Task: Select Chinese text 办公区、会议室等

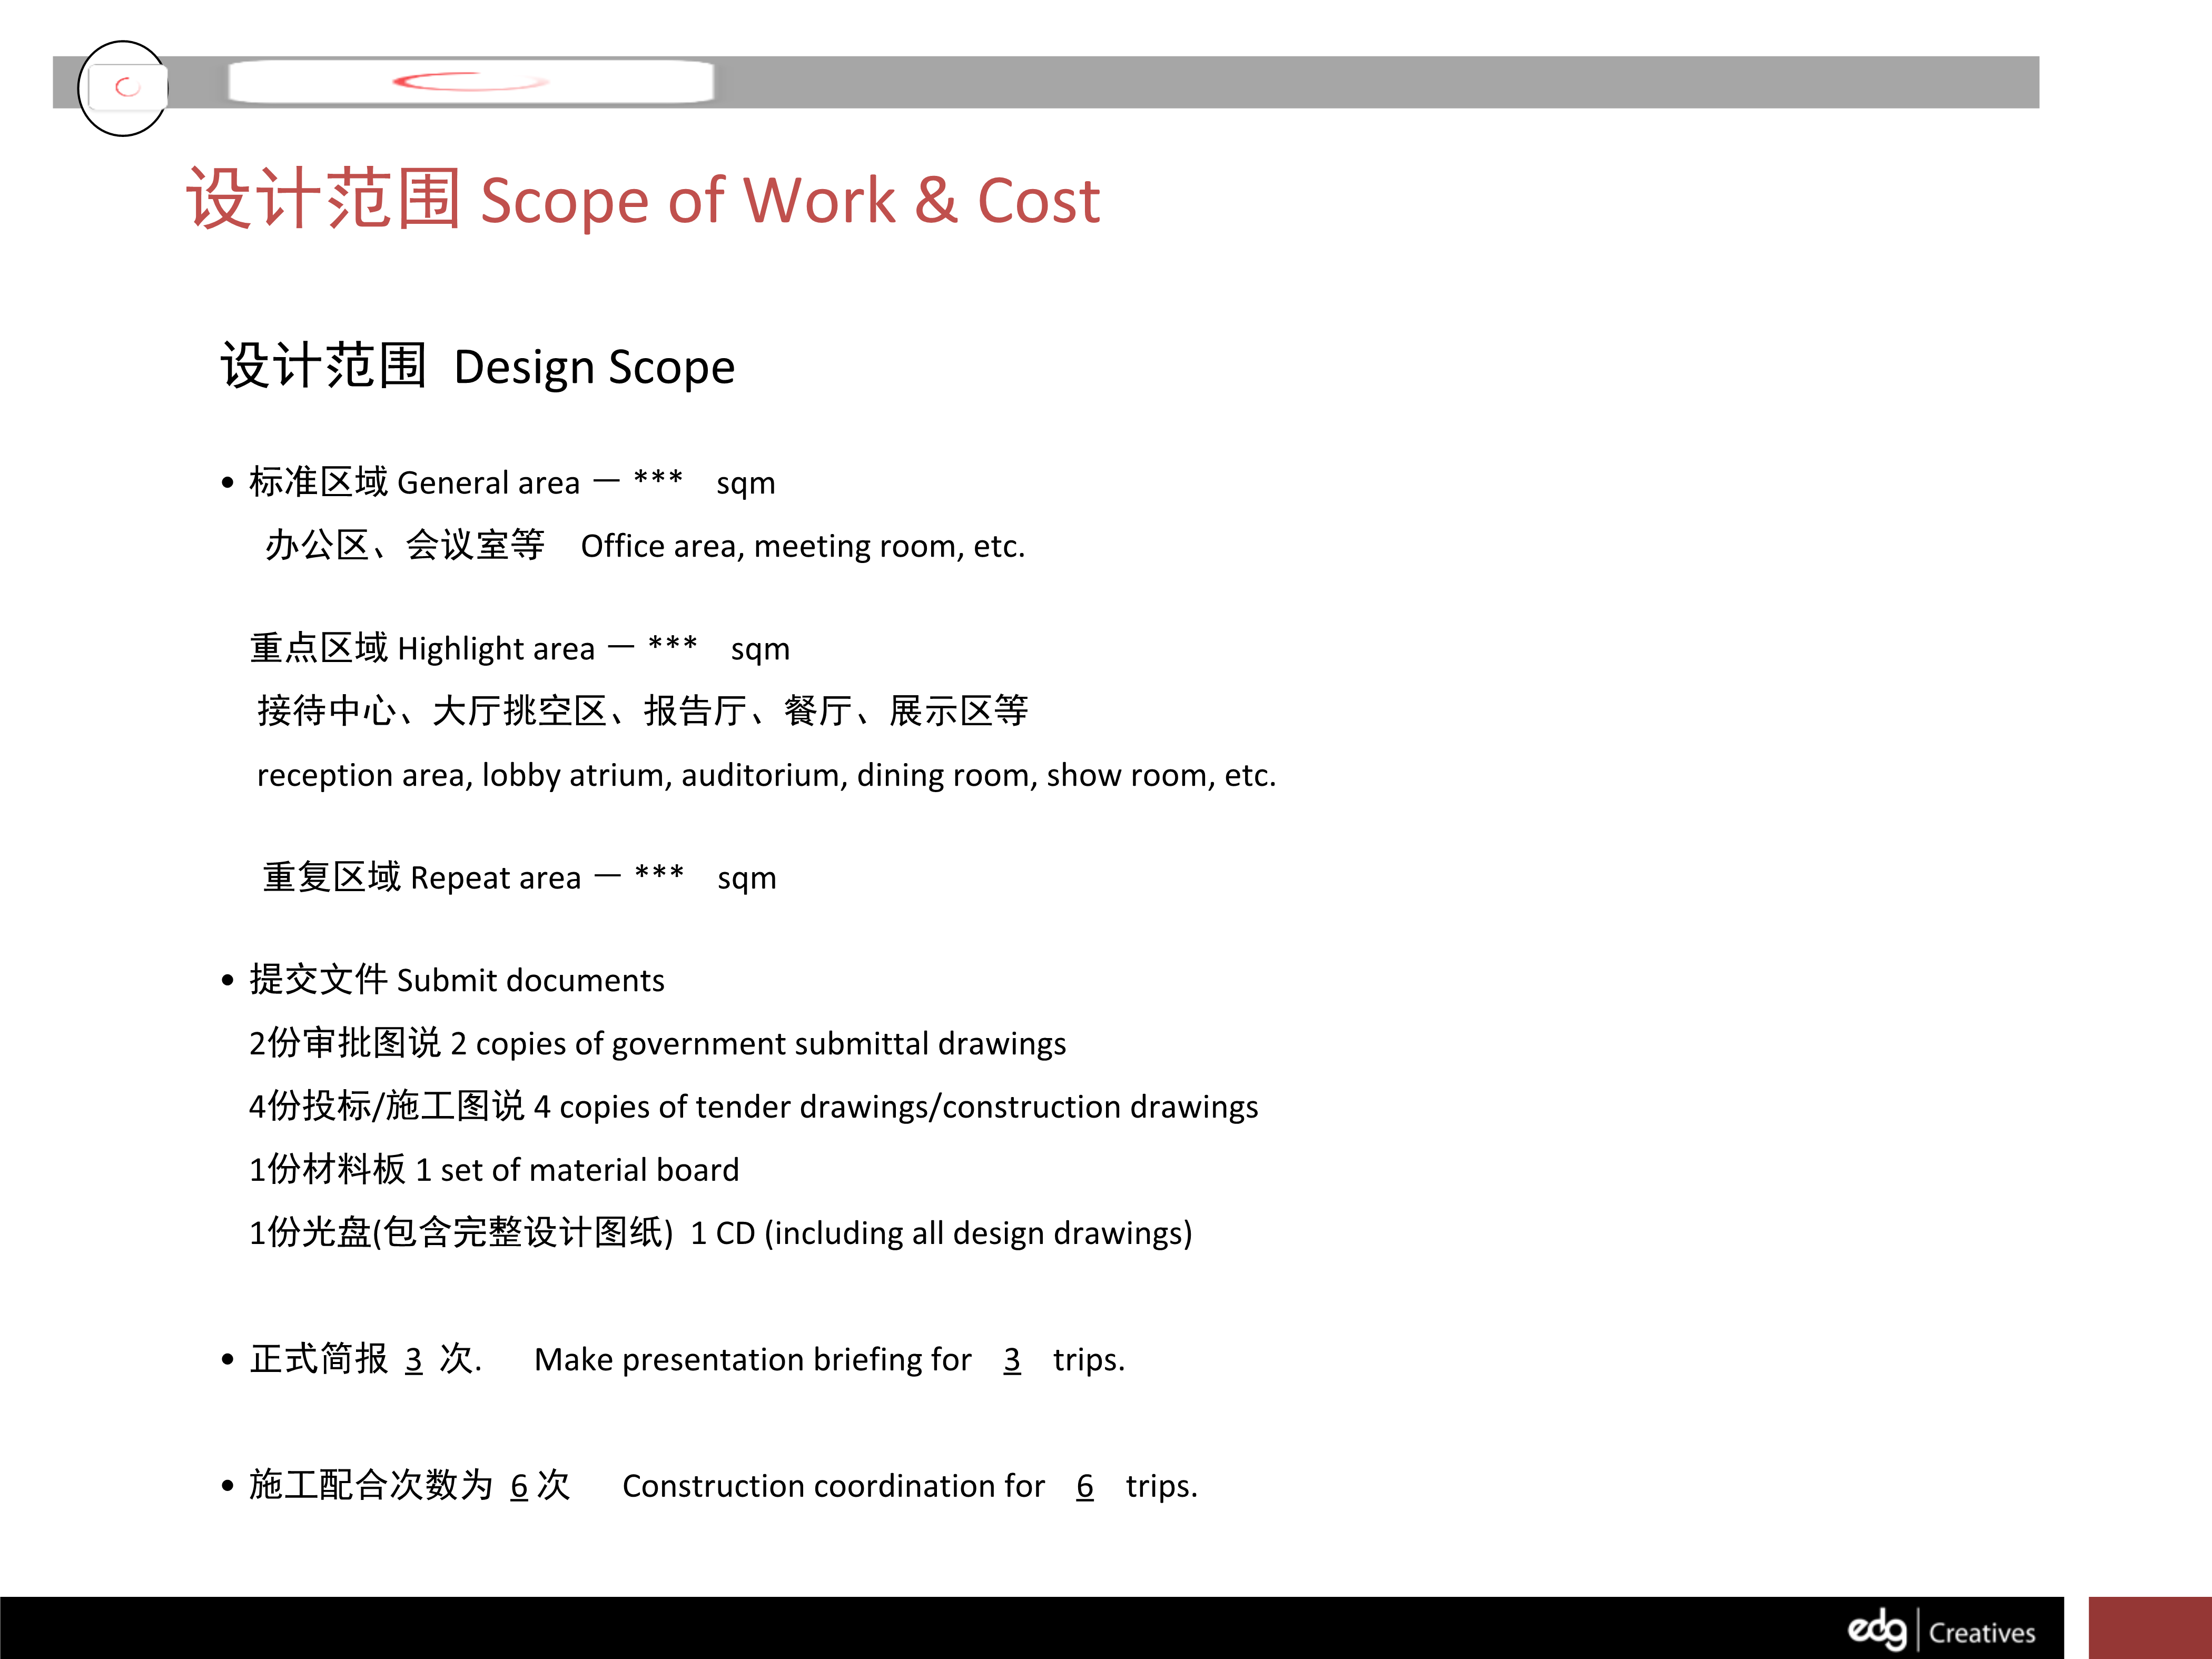Action: [405, 545]
